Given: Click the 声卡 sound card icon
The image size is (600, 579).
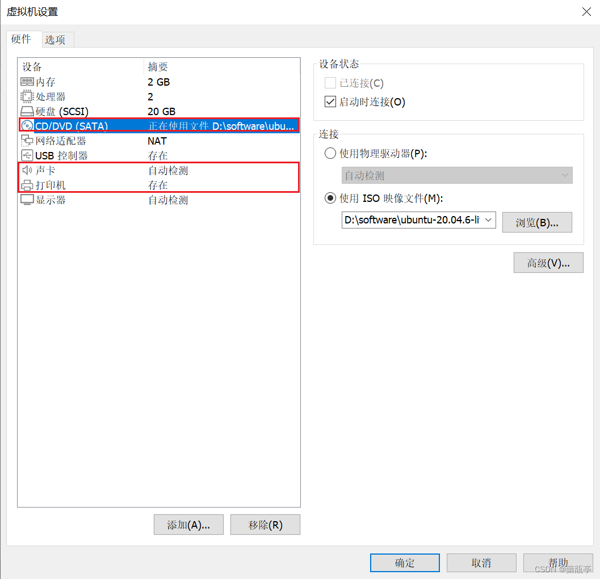Looking at the screenshot, I should pos(27,170).
